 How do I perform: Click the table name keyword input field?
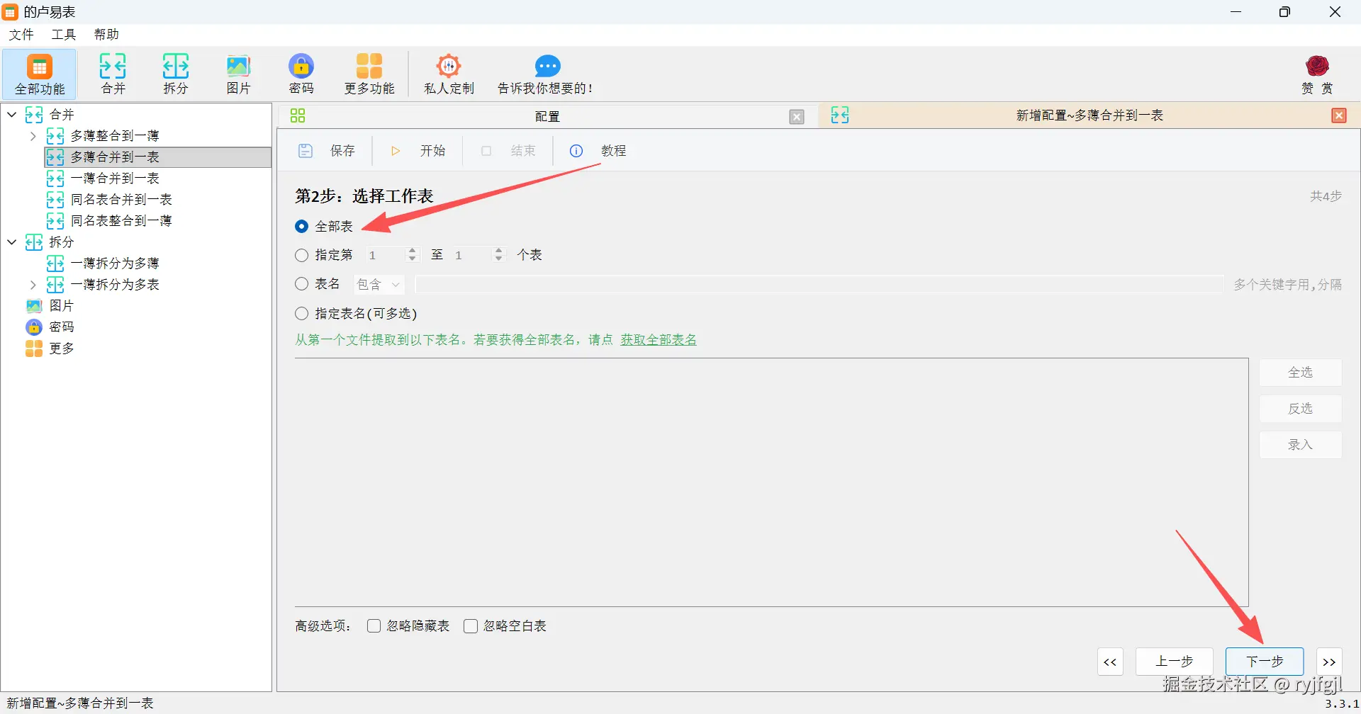point(819,285)
